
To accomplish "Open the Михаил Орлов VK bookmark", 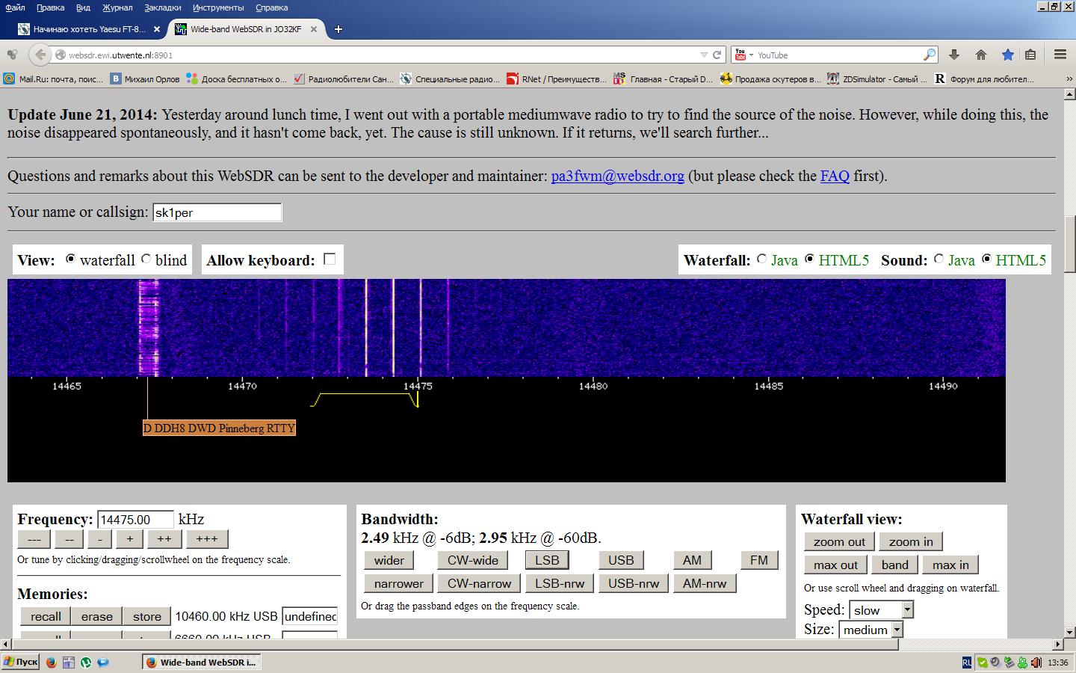I will [x=145, y=79].
